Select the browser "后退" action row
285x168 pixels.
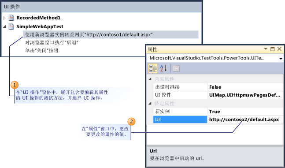52,43
